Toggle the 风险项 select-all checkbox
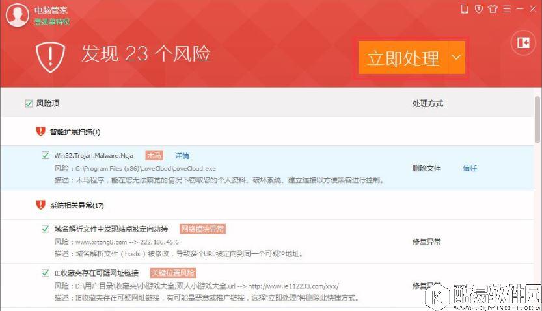The image size is (542, 311). (29, 103)
